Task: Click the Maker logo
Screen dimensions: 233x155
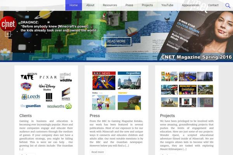Action: pos(49,97)
